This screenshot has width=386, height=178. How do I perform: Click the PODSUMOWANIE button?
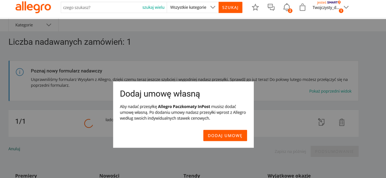pyautogui.click(x=335, y=151)
